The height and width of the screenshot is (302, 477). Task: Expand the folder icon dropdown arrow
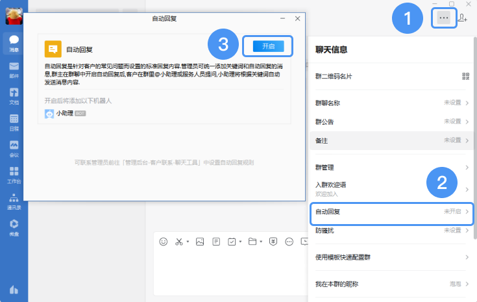tap(260, 242)
